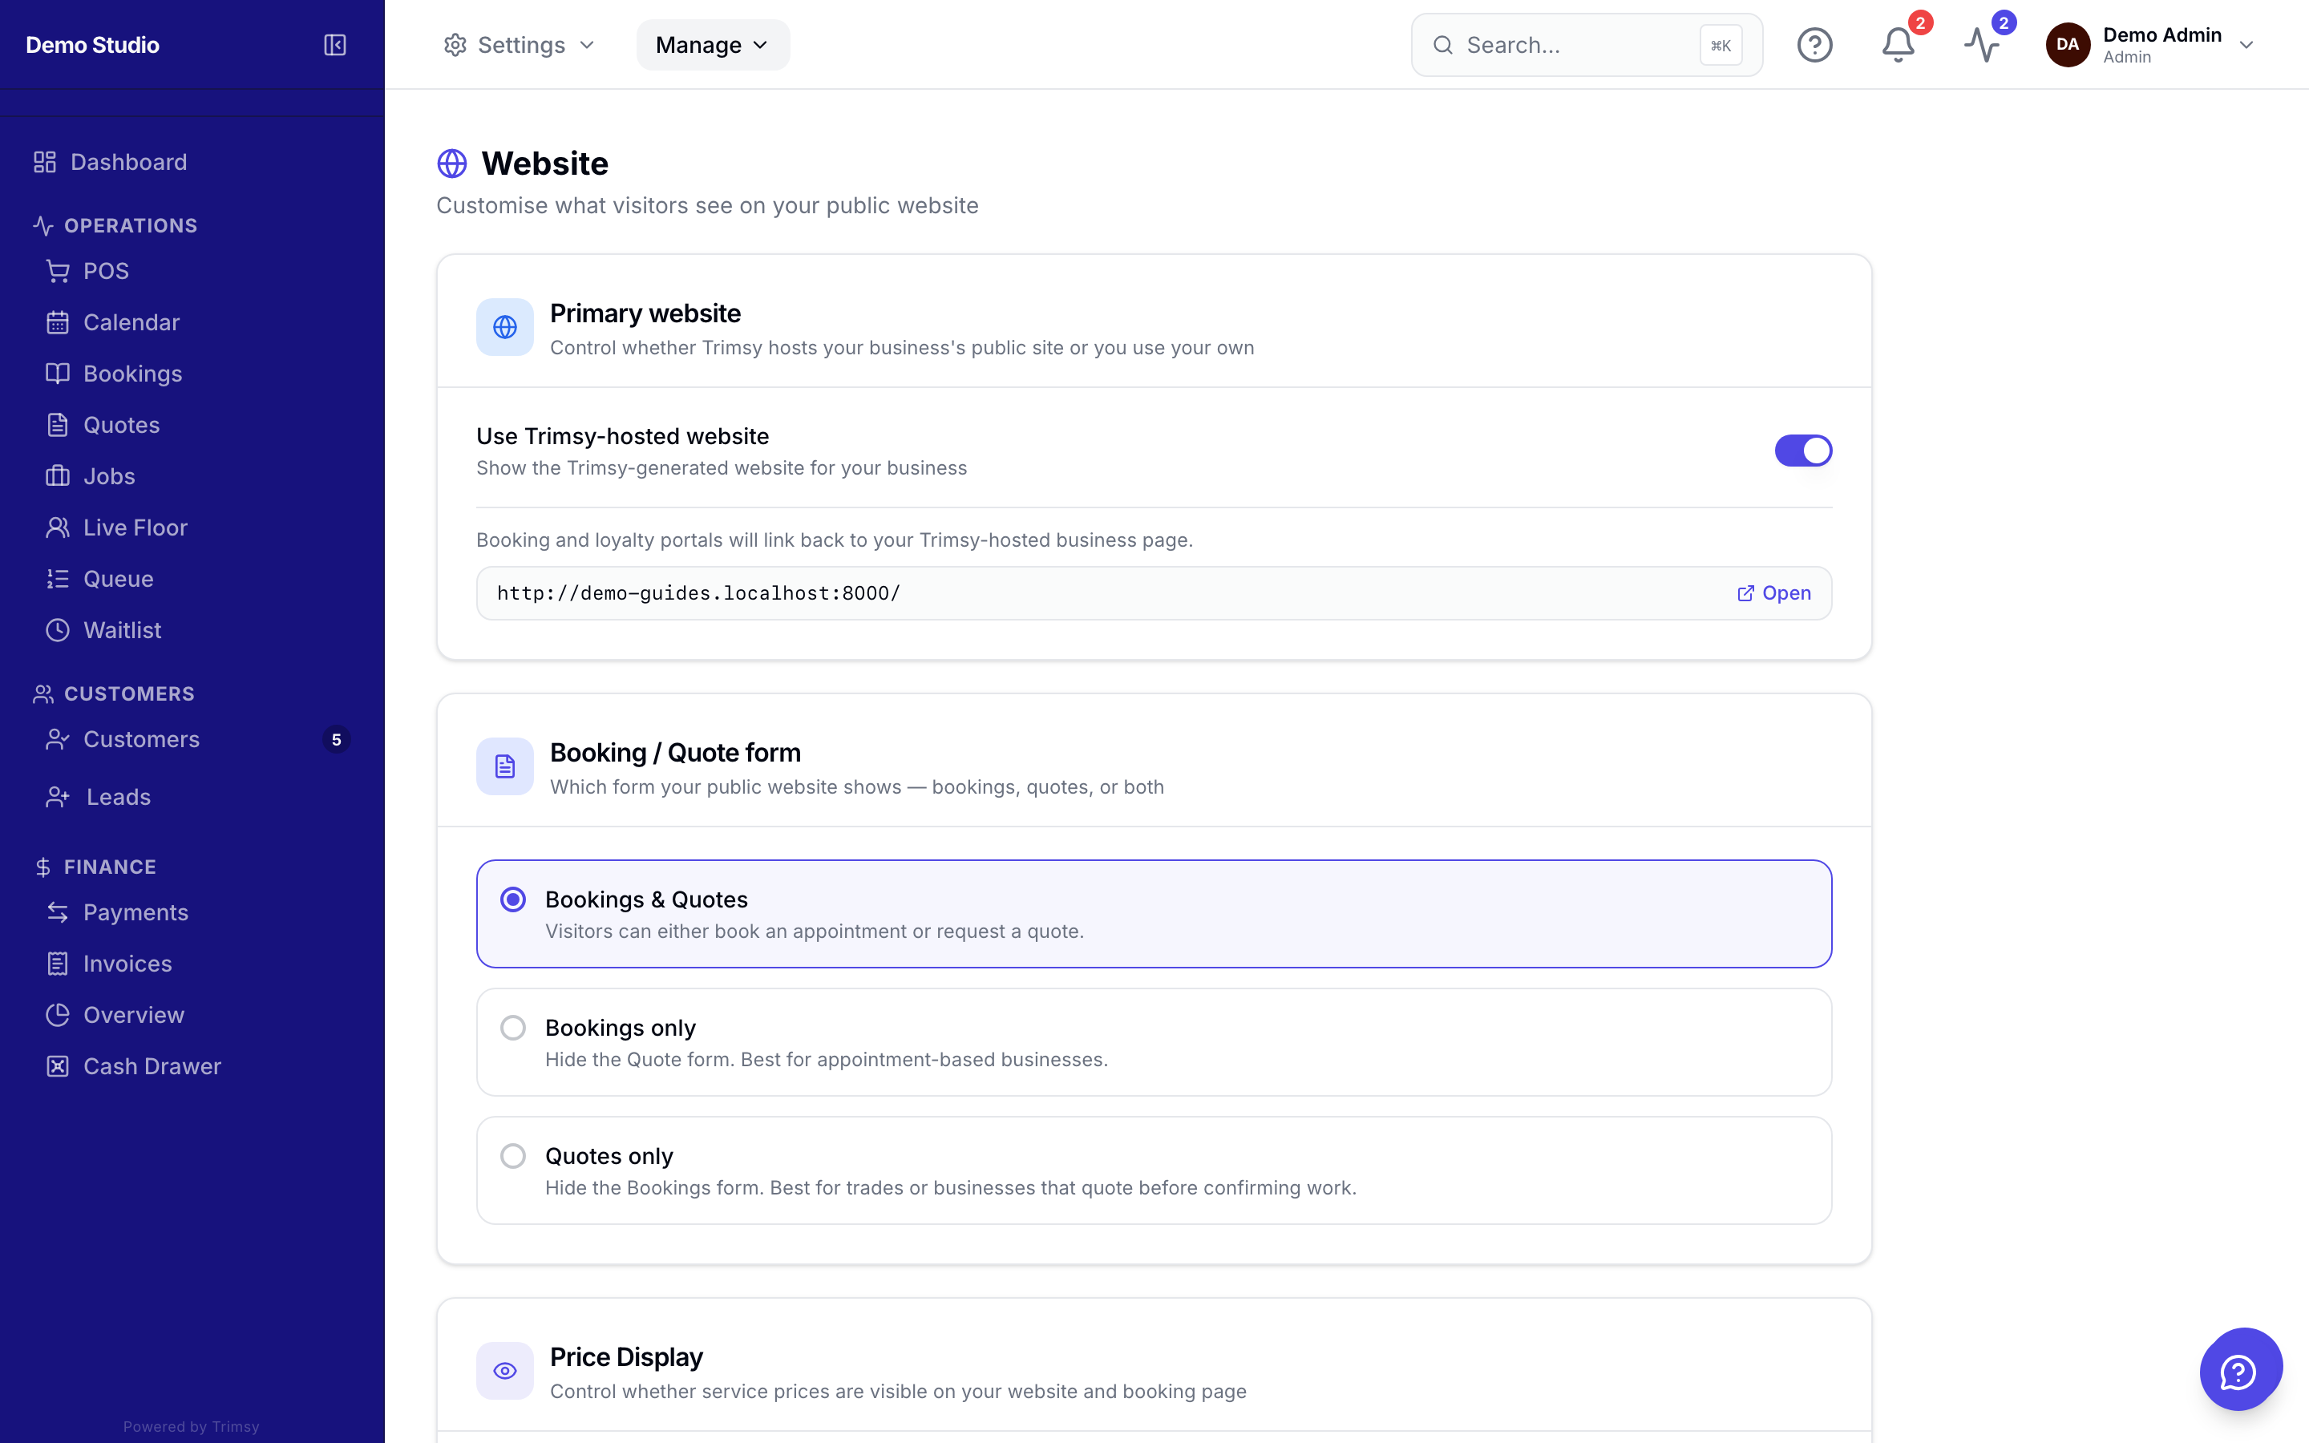Toggle off Use Trimsy-hosted website switch
2309x1443 pixels.
(x=1802, y=451)
